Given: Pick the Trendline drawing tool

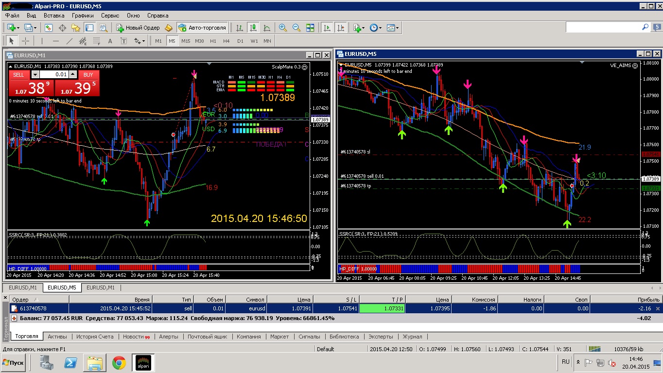Looking at the screenshot, I should tap(69, 41).
